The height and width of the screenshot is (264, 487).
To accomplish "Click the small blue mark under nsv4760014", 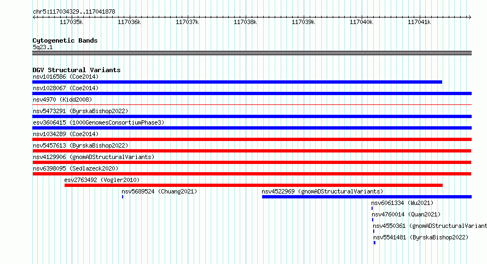I will pos(373,220).
